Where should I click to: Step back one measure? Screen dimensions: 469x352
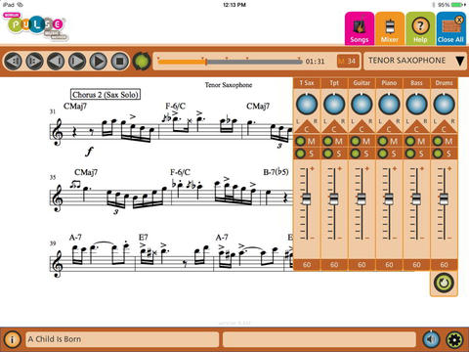56,61
